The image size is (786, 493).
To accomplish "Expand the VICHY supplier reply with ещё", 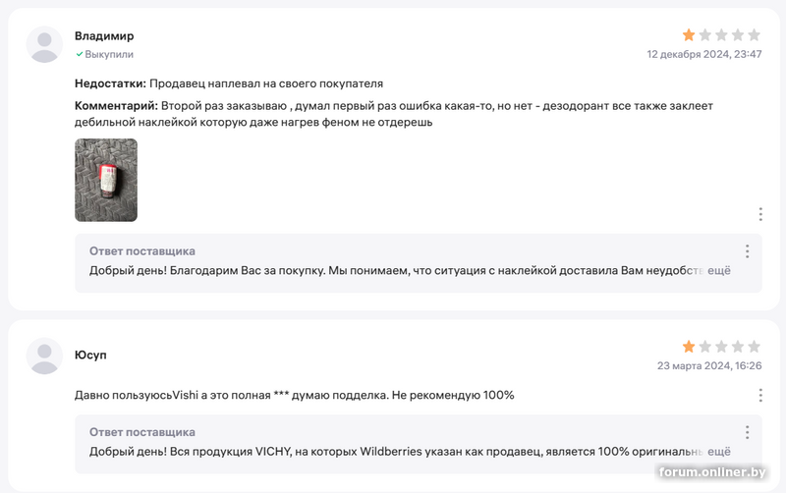I will coord(719,452).
